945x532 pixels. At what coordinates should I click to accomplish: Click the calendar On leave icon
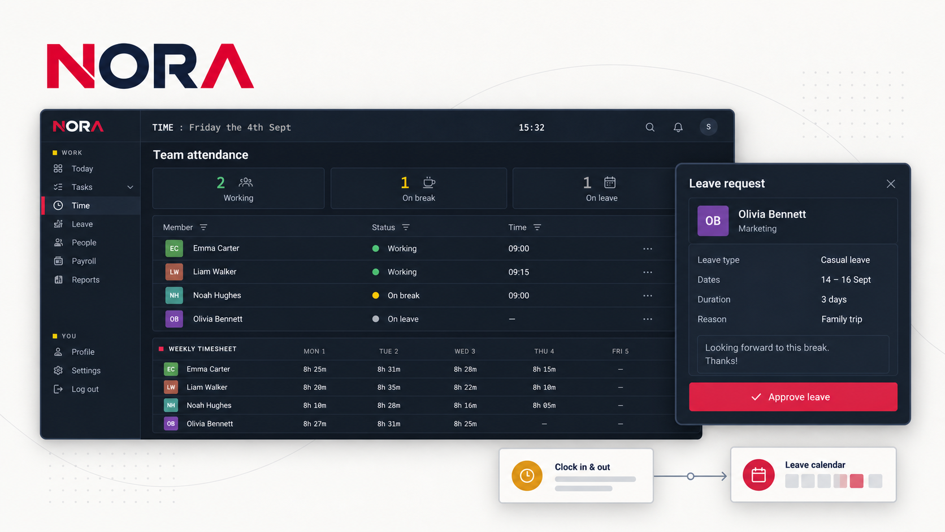click(610, 182)
